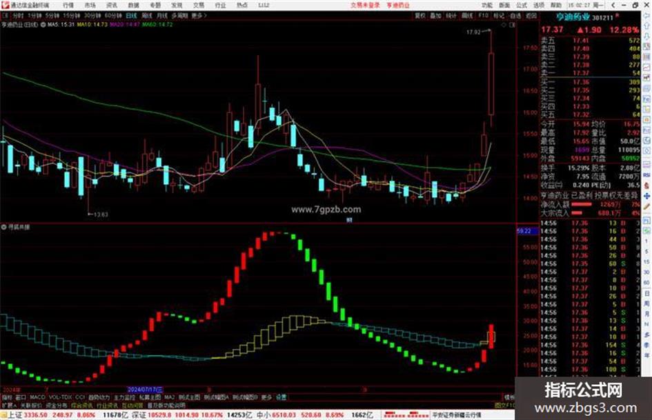This screenshot has height=420, width=652.
Task: Switch chart to 分时 period
Action: click(x=17, y=15)
